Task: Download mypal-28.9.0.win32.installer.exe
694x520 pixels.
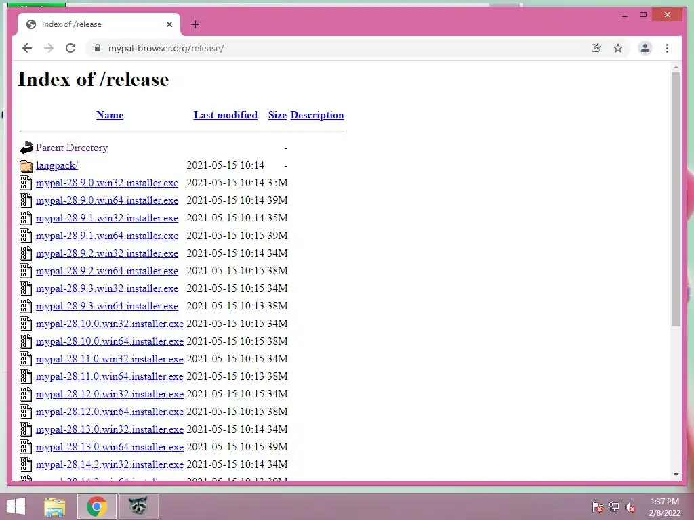Action: coord(107,183)
